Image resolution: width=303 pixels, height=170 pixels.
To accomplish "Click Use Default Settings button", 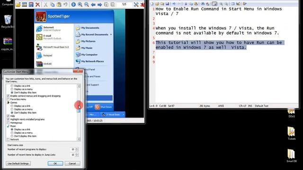I will [18, 163].
